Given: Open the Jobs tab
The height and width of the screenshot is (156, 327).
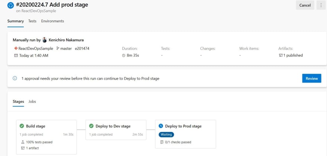Looking at the screenshot, I should (32, 102).
